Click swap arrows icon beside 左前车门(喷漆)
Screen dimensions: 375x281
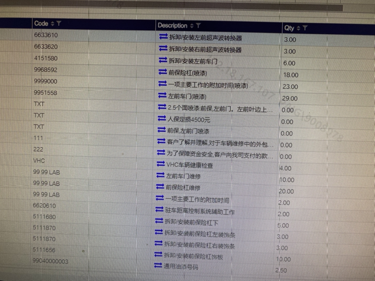pos(162,95)
